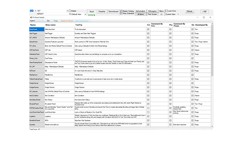Click the scrollbar up arrow
The width and height of the screenshot is (243, 148).
tap(212, 23)
